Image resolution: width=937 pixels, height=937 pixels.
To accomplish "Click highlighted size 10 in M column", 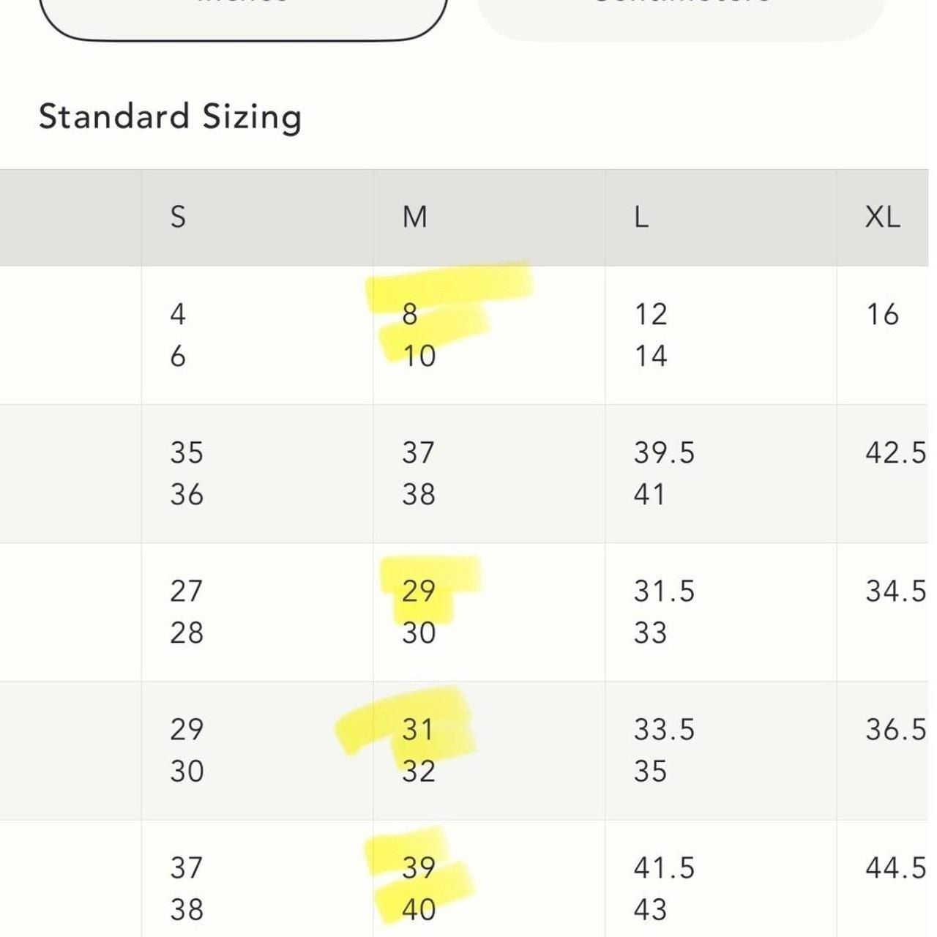I will click(419, 356).
